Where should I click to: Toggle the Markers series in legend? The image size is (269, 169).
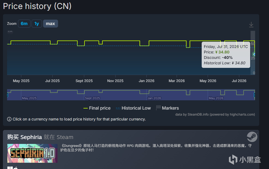point(167,108)
